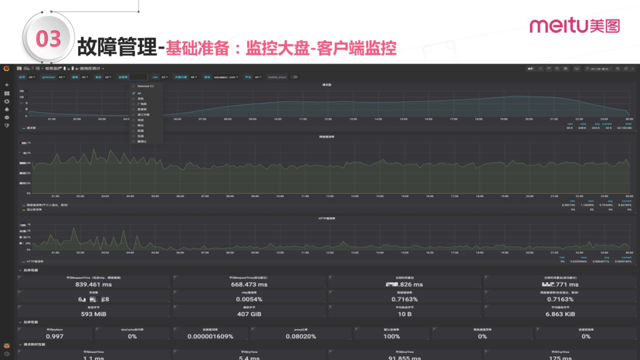Click info corner of 0.997 panel
The width and height of the screenshot is (640, 360).
point(19,329)
